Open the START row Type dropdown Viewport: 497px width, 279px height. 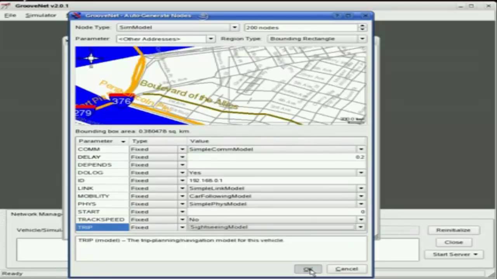pos(182,212)
